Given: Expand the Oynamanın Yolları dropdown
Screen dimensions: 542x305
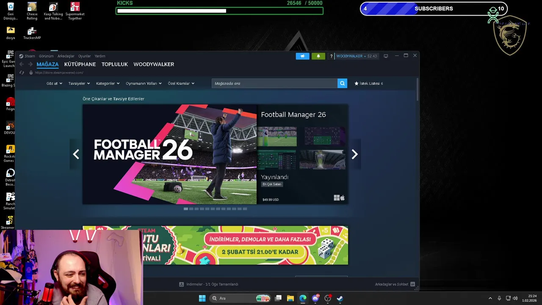Looking at the screenshot, I should click(144, 83).
